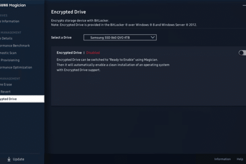The height and width of the screenshot is (164, 246).
Task: Click the Encrypted Drive page heading
Action: click(x=69, y=12)
